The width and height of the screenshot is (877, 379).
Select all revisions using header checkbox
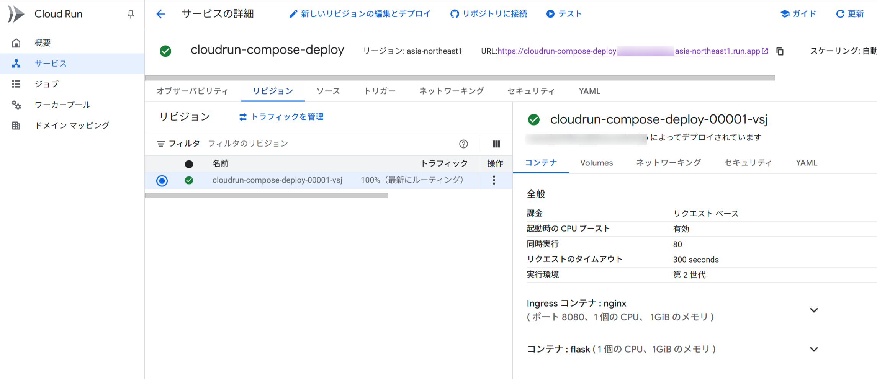pyautogui.click(x=189, y=163)
